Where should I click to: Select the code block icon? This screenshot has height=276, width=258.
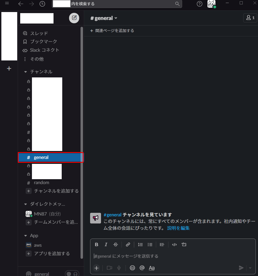pyautogui.click(x=184, y=245)
